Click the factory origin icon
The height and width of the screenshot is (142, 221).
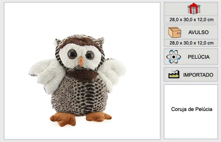(x=174, y=74)
